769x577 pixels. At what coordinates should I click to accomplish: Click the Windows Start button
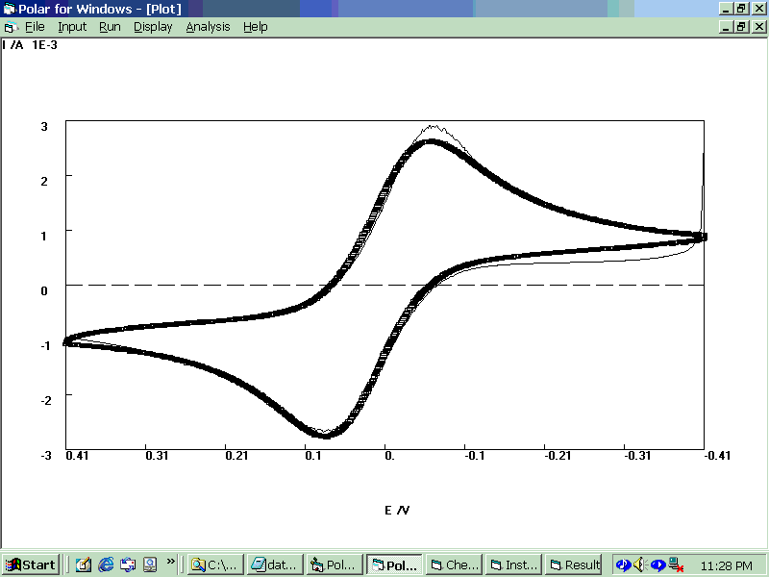(31, 564)
